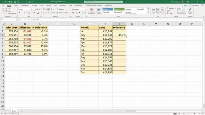Screen dimensions: 205x115
Task: Toggle Underline formatting
Action: (x=24, y=13)
